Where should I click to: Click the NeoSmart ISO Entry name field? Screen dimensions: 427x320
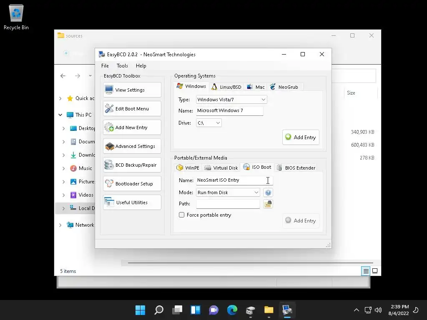point(234,180)
